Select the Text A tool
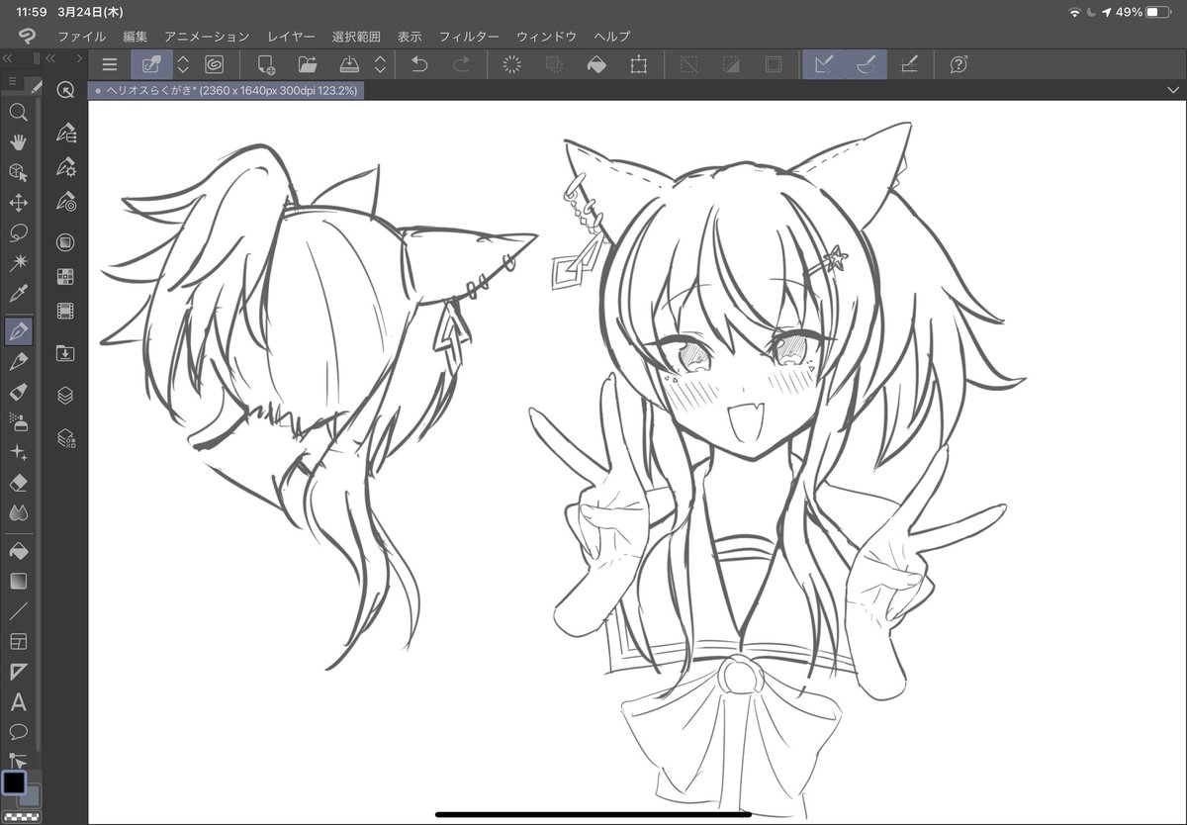Image resolution: width=1187 pixels, height=825 pixels. tap(18, 702)
